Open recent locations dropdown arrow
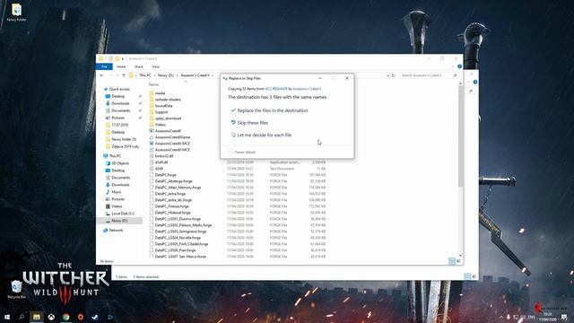The width and height of the screenshot is (574, 323). 117,75
